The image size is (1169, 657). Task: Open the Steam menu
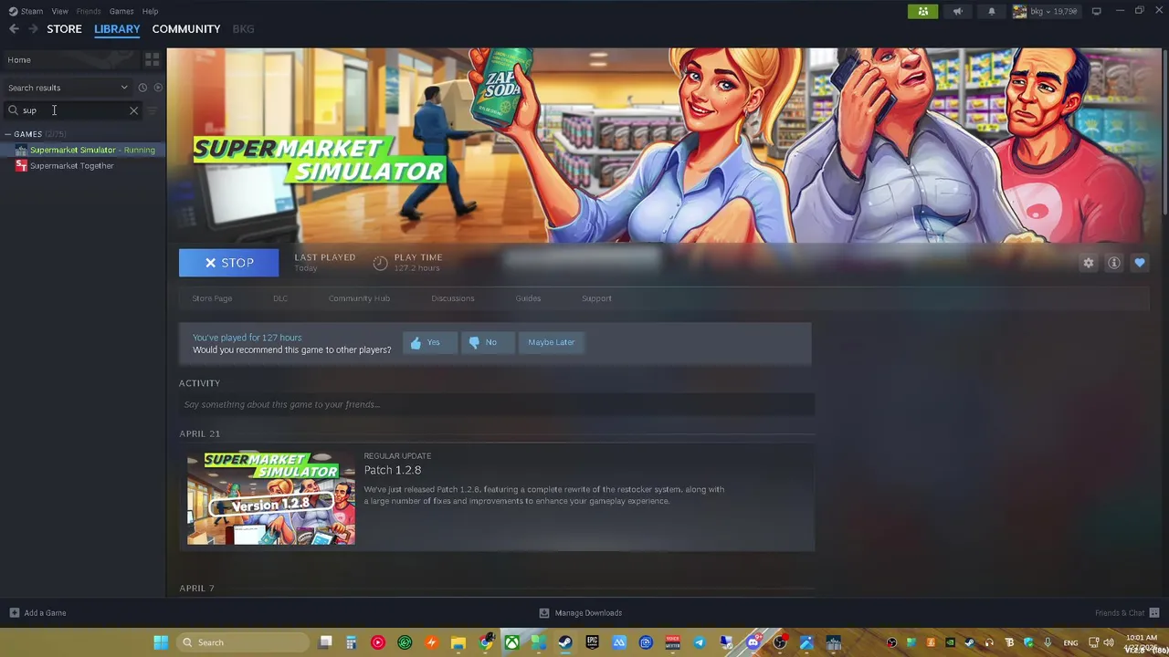pyautogui.click(x=26, y=11)
